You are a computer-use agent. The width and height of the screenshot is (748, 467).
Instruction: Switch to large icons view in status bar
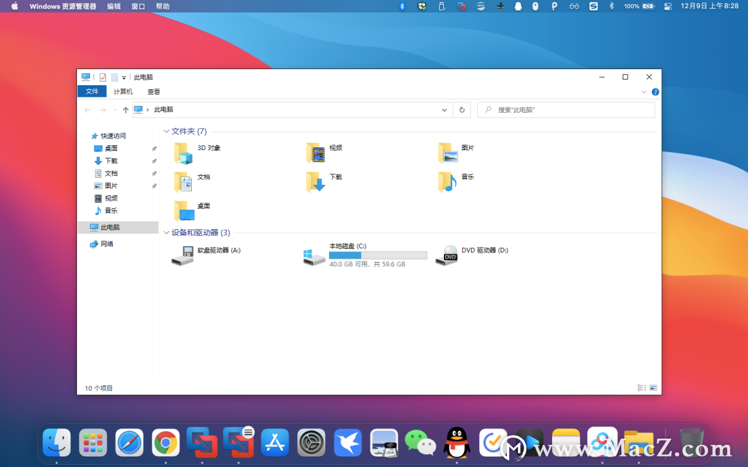point(654,388)
